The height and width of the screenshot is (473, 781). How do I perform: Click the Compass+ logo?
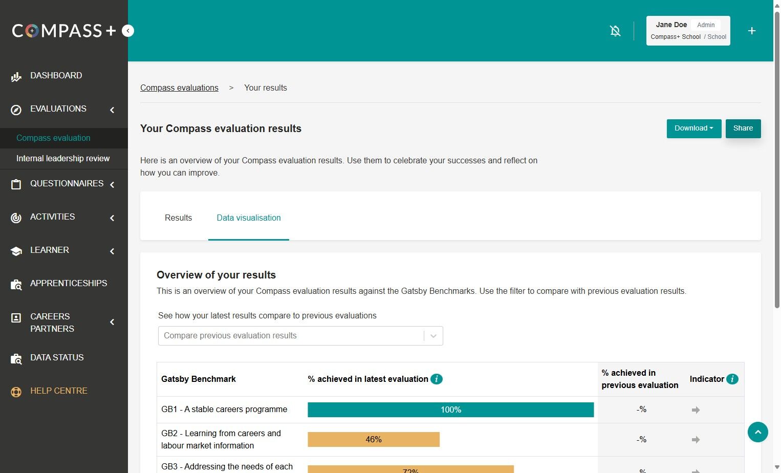(x=64, y=31)
